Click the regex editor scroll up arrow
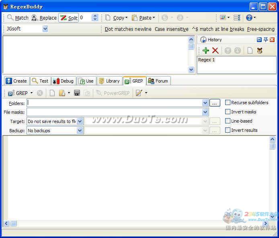 [191, 39]
